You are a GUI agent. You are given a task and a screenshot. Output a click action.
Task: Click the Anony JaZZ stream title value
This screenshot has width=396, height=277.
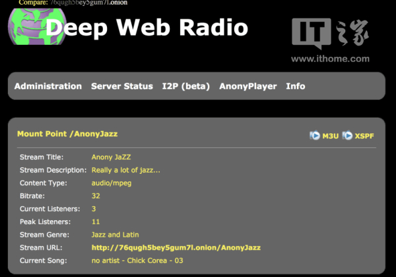(x=111, y=157)
